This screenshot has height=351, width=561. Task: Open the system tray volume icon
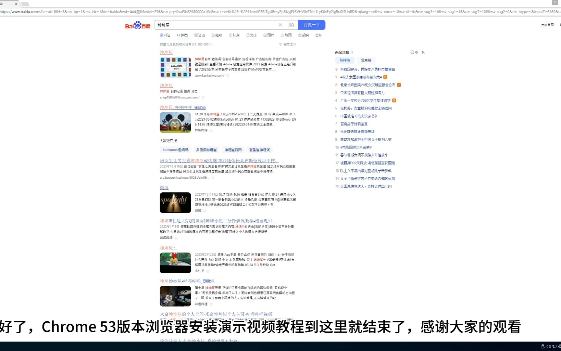pyautogui.click(x=548, y=346)
